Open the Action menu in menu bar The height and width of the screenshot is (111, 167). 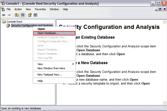coord(18,9)
